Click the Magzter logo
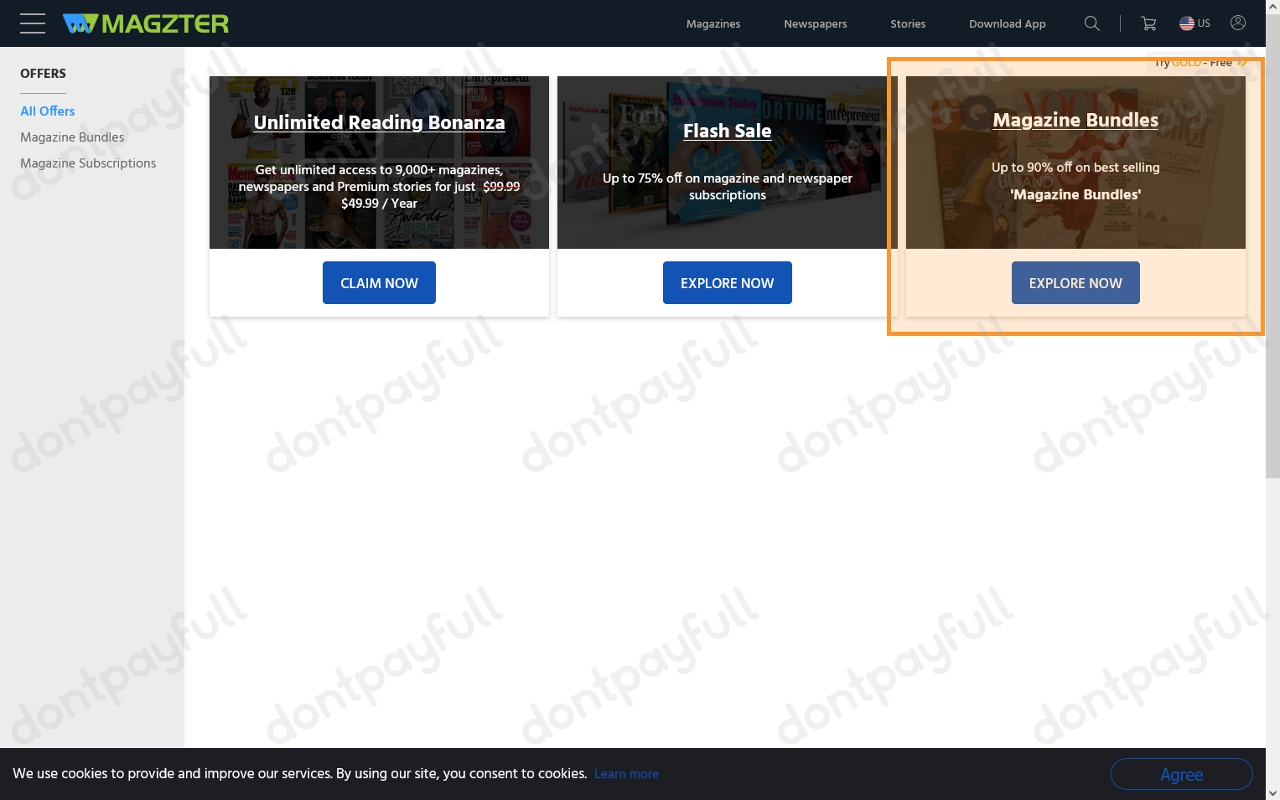The height and width of the screenshot is (800, 1280). point(146,23)
